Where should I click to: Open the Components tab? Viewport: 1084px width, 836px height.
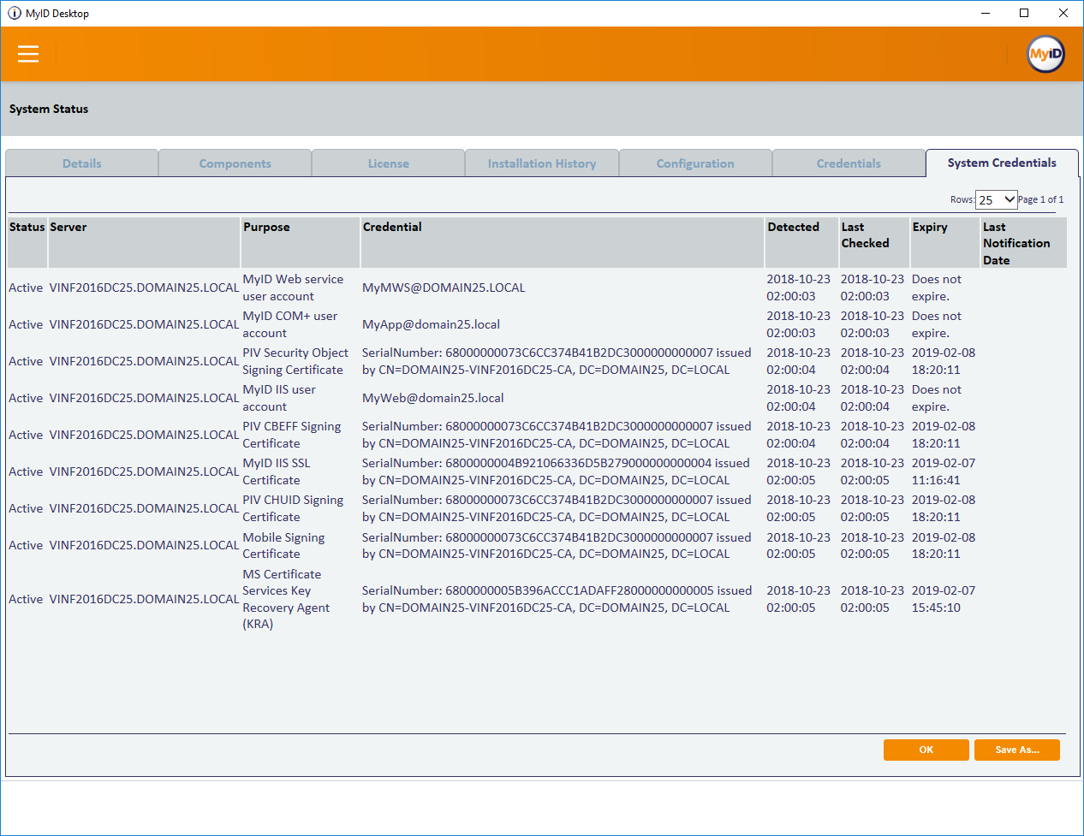tap(235, 163)
